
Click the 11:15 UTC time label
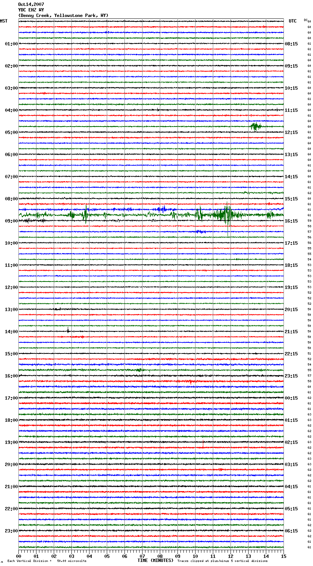click(291, 110)
